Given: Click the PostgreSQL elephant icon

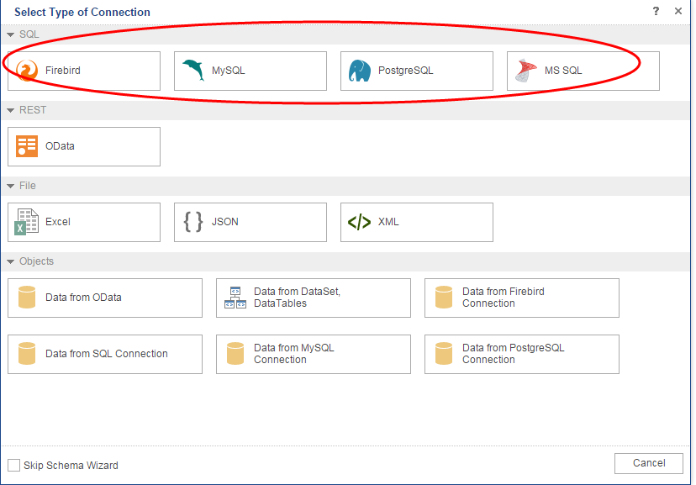Looking at the screenshot, I should 360,71.
